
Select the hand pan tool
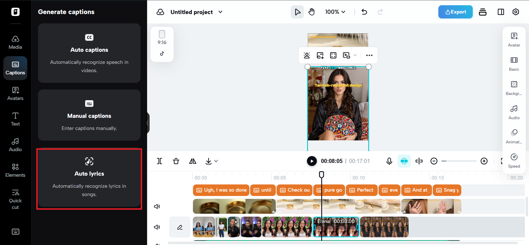click(311, 12)
